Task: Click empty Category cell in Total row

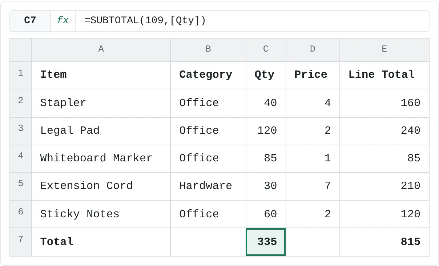Action: (208, 242)
